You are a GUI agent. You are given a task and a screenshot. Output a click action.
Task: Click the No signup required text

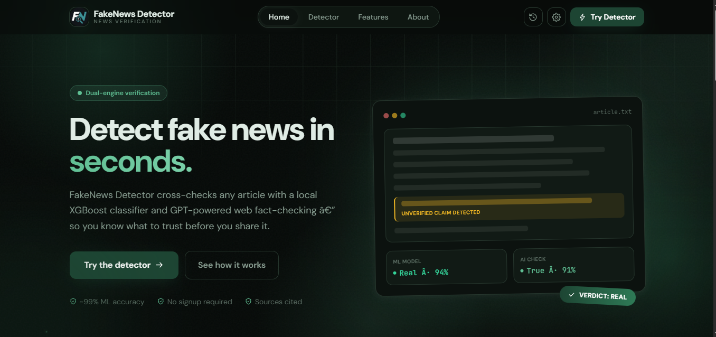(200, 302)
